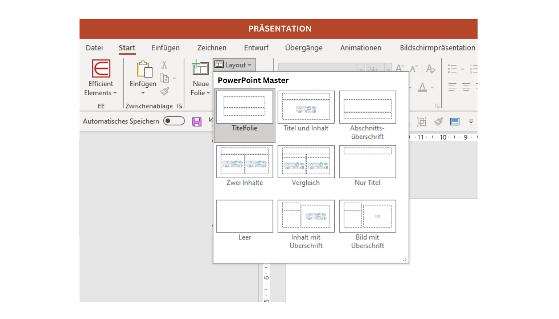Viewport: 559px width, 319px height.
Task: Click the group objects icon in quick access bar
Action: (421, 121)
